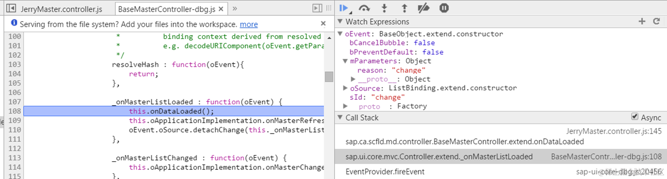Click this.onDataLoaded(); on line 108
The image size is (667, 179).
point(171,111)
